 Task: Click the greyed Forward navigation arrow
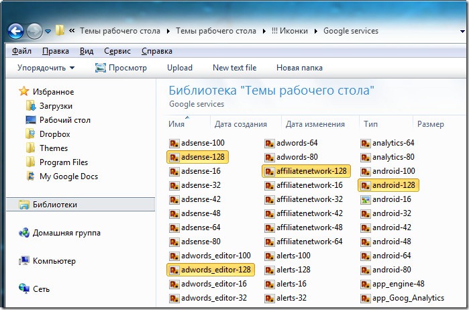[x=34, y=31]
